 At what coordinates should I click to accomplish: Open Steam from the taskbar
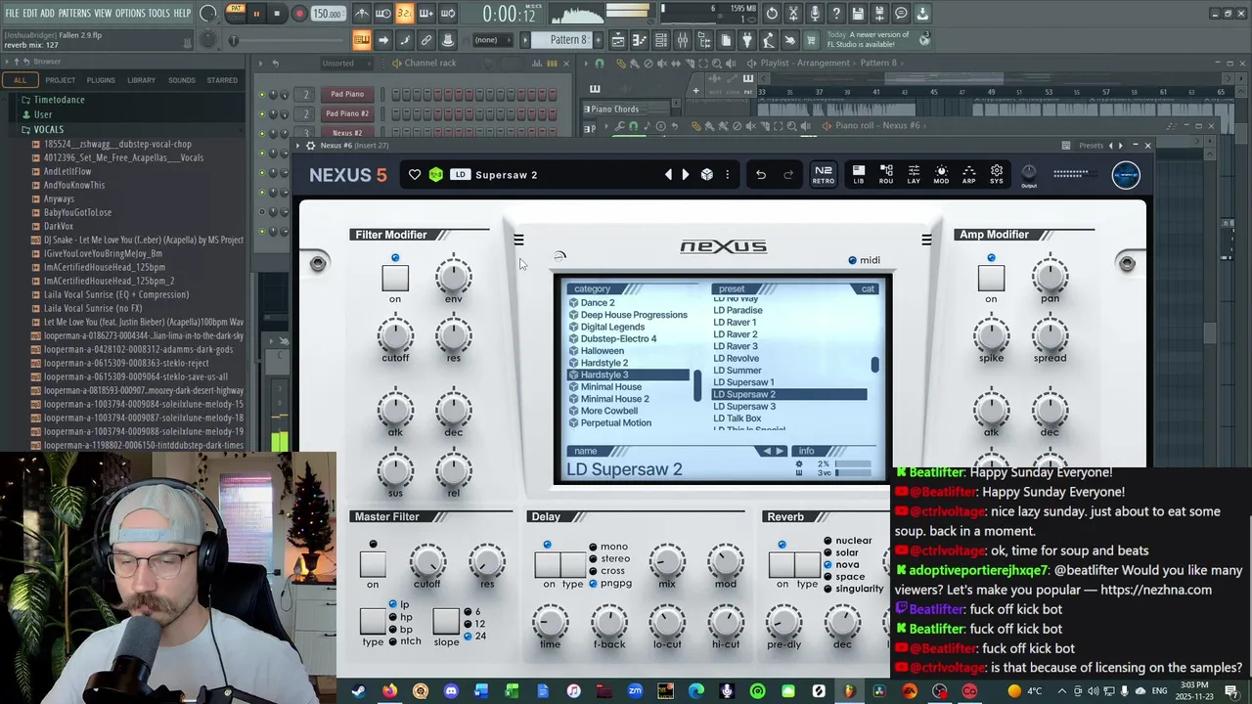tap(359, 691)
